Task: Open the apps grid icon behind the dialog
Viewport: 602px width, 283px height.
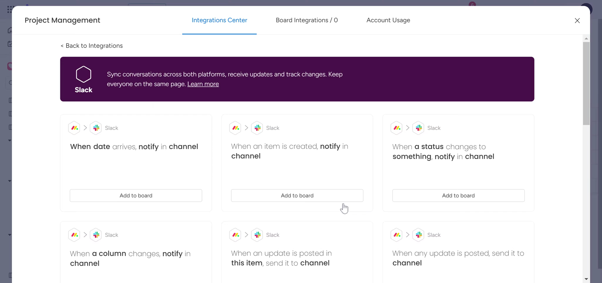Action: pyautogui.click(x=9, y=9)
